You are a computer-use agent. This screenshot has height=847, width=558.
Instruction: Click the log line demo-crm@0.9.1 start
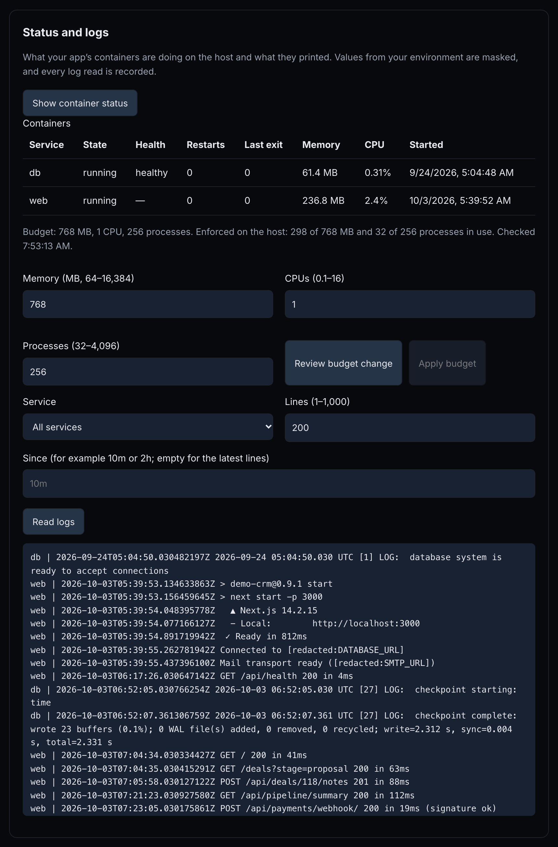click(181, 583)
